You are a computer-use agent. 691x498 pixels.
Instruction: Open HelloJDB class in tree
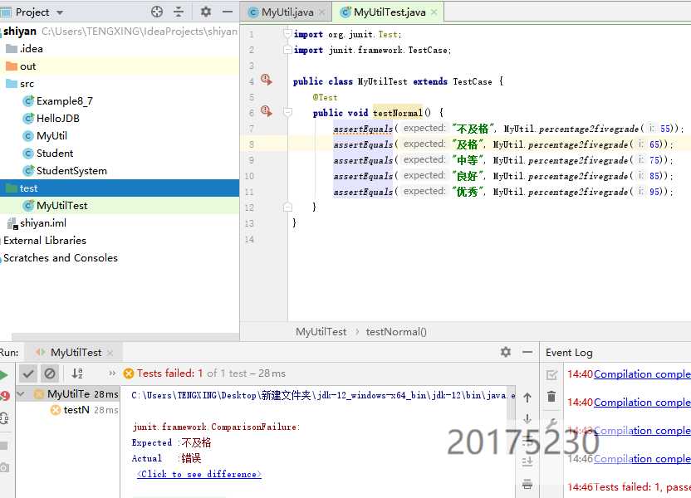click(58, 119)
